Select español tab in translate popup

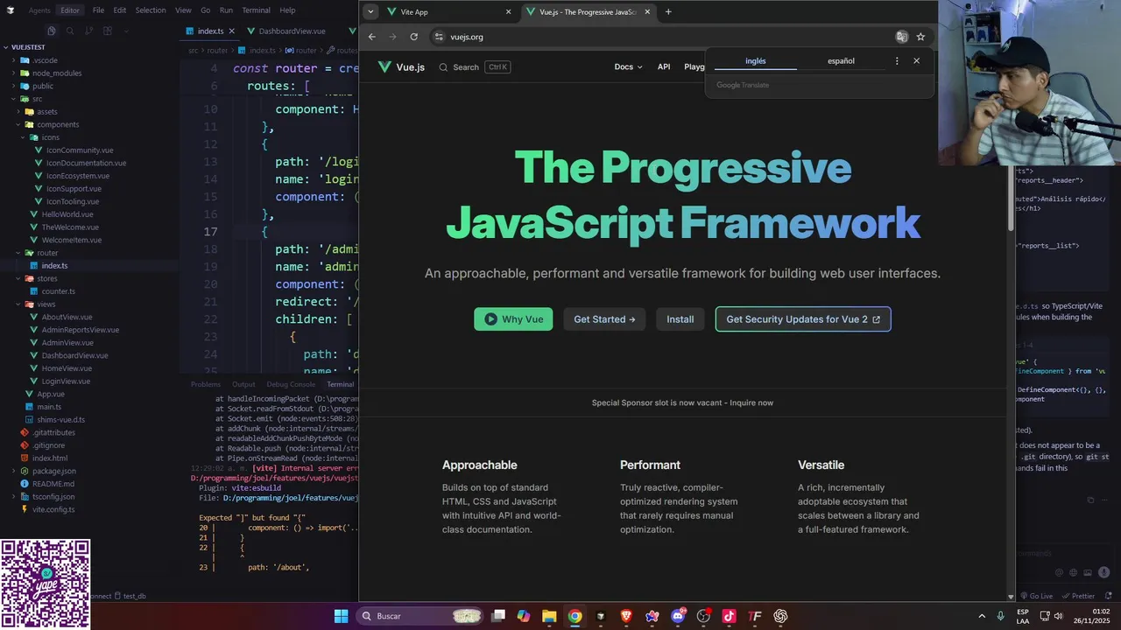(841, 61)
